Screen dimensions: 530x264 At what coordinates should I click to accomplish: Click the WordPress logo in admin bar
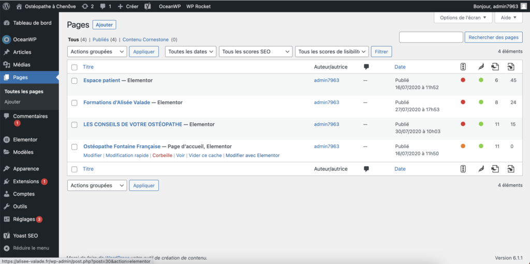point(7,6)
